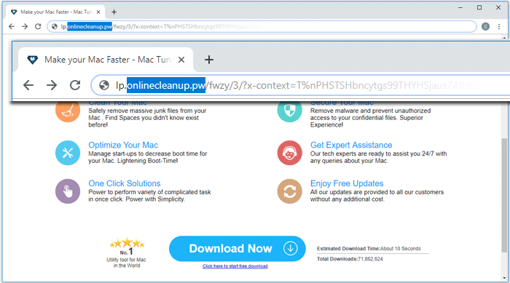Click the magnified new tab plus button

pyautogui.click(x=209, y=60)
